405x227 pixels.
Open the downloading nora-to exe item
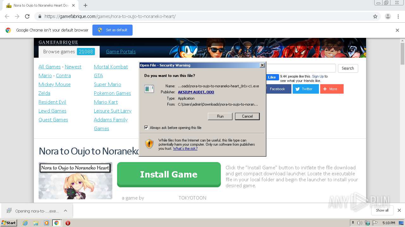click(33, 211)
